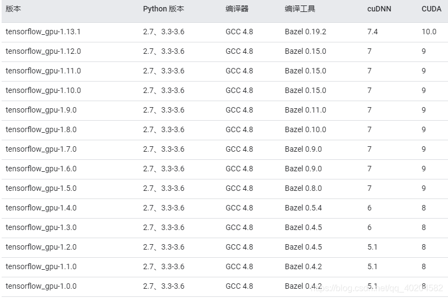Click the cuDNN column header
Screen dimensions: 448x298
point(379,9)
